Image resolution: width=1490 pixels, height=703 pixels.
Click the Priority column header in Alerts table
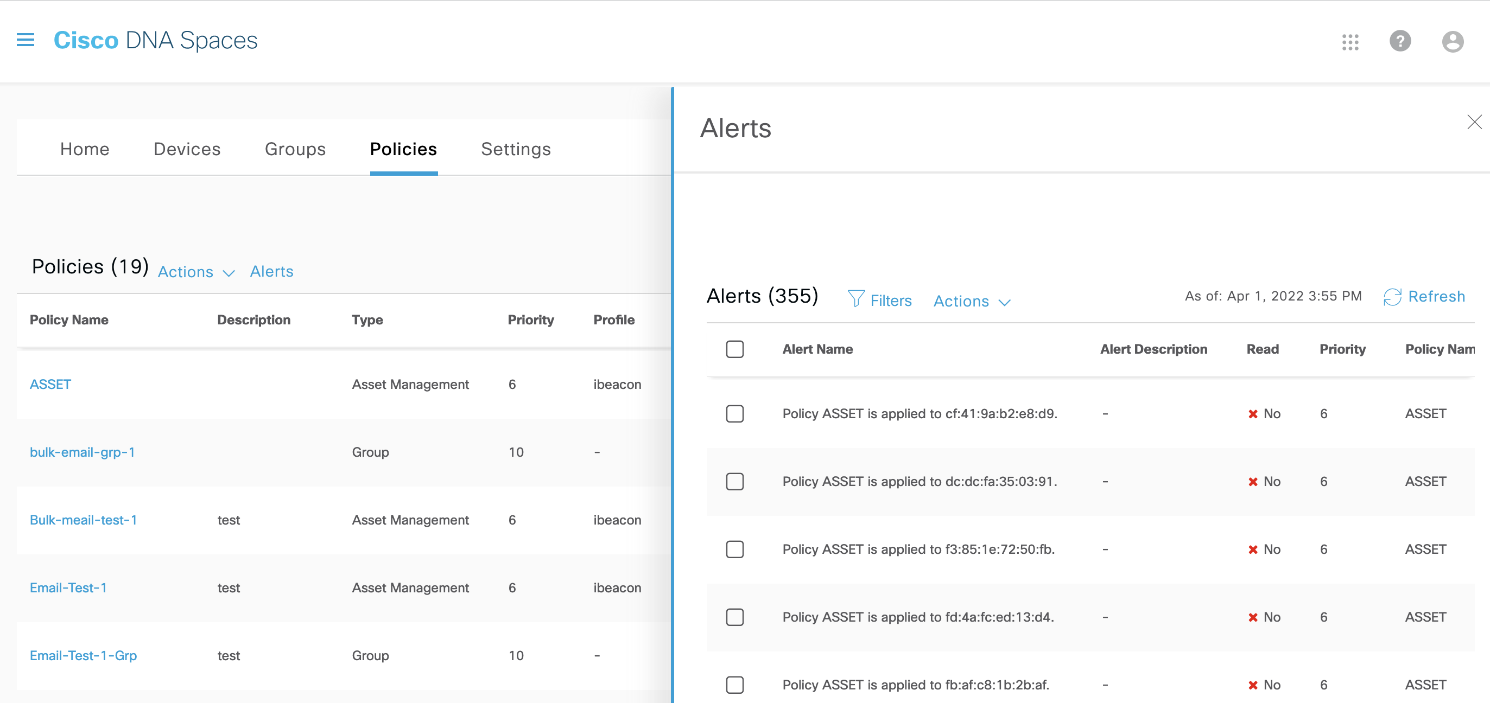1342,349
